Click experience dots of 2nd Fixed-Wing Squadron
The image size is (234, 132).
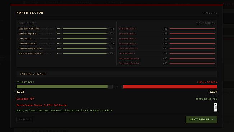click(59, 53)
